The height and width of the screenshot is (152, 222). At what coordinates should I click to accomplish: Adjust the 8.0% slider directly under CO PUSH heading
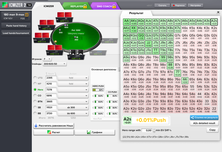(x=112, y=96)
